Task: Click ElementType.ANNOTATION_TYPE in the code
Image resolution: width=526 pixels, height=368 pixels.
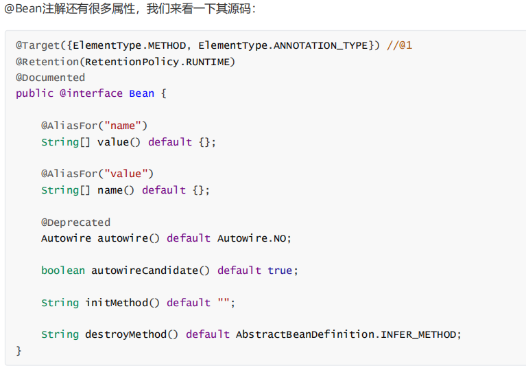Action: tap(283, 45)
